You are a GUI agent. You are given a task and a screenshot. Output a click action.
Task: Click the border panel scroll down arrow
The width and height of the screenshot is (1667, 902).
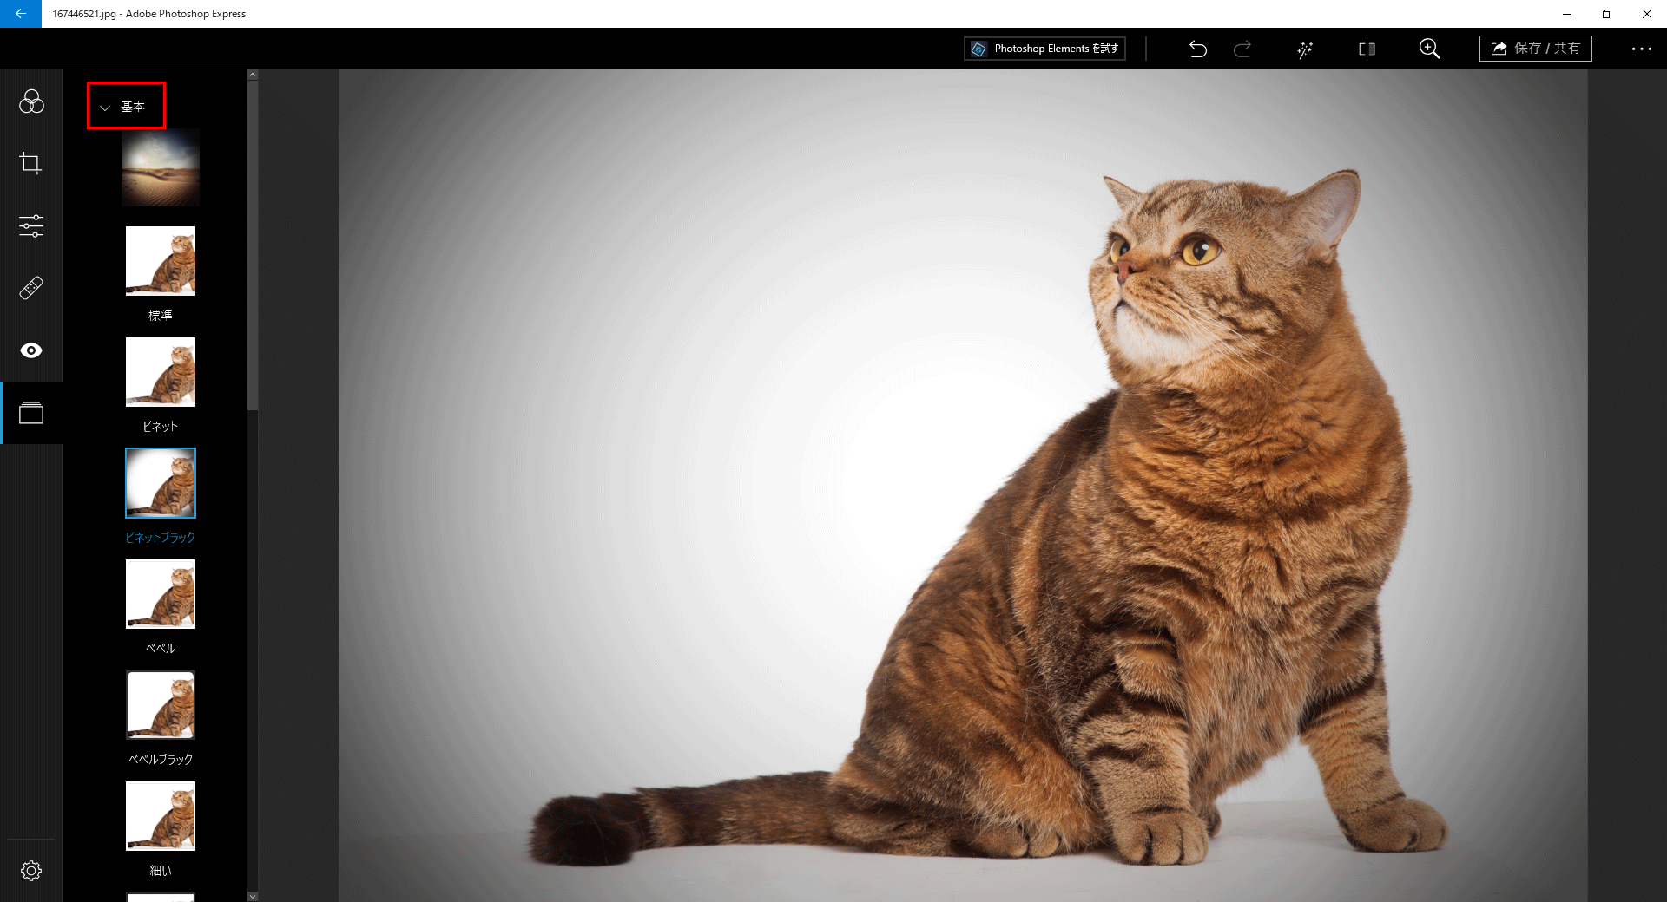point(253,896)
